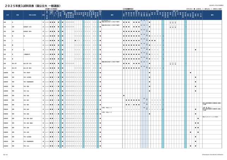
Task: Click the 日程 column header
Action: (43, 15)
